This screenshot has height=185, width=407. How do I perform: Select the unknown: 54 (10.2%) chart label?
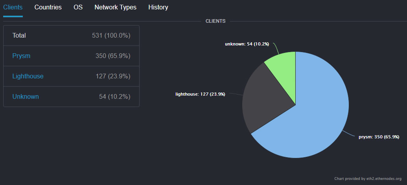click(247, 44)
